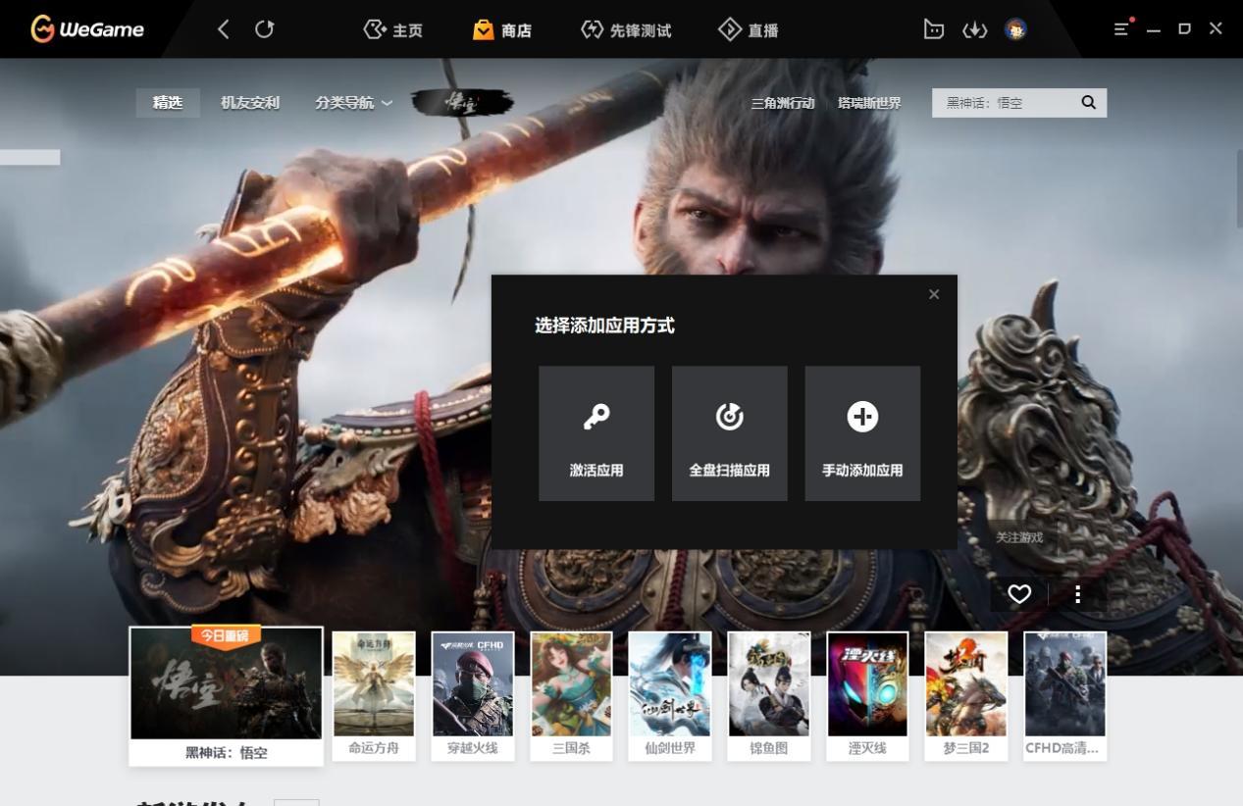Go back with the left arrow
Viewport: 1243px width, 806px height.
(224, 29)
